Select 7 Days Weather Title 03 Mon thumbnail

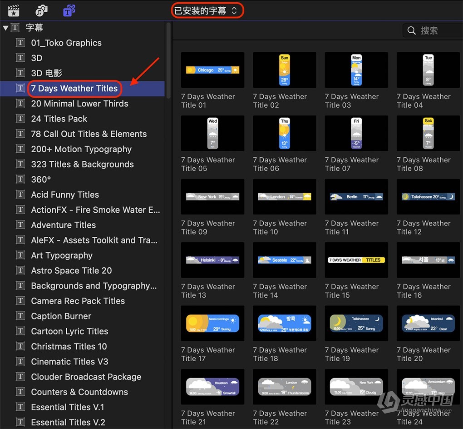[x=356, y=70]
